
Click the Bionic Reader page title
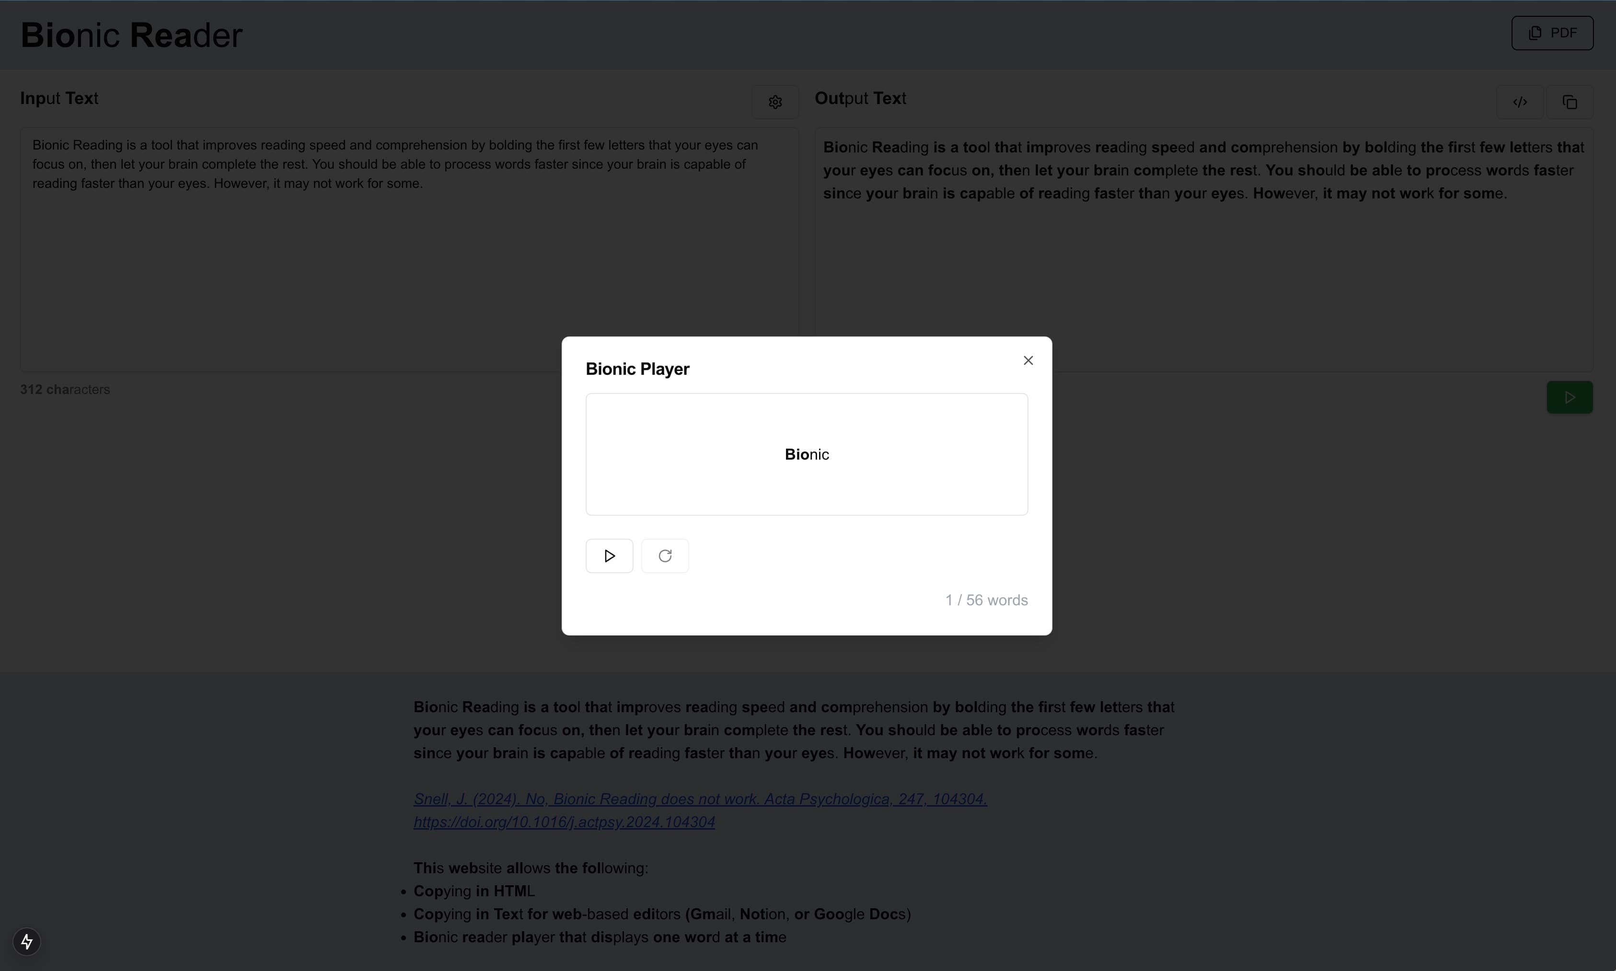131,35
